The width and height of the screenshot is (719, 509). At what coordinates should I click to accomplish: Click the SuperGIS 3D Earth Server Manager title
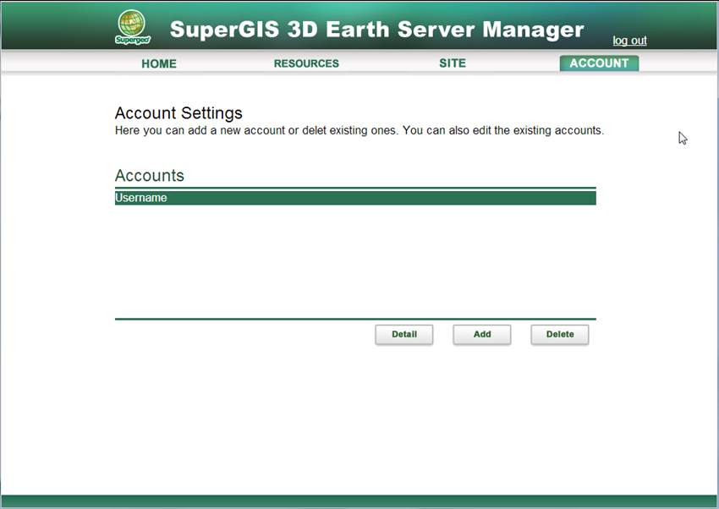376,30
